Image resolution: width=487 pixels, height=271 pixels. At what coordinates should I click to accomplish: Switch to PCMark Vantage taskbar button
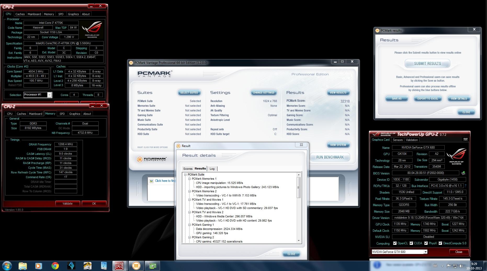click(136, 266)
